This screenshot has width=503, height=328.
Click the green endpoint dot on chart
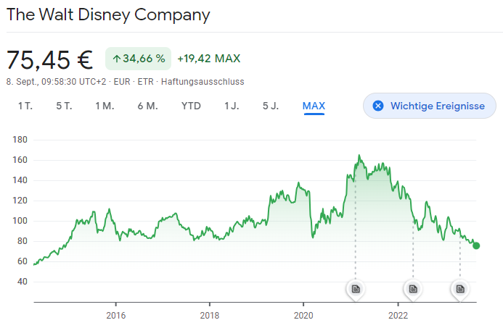476,245
